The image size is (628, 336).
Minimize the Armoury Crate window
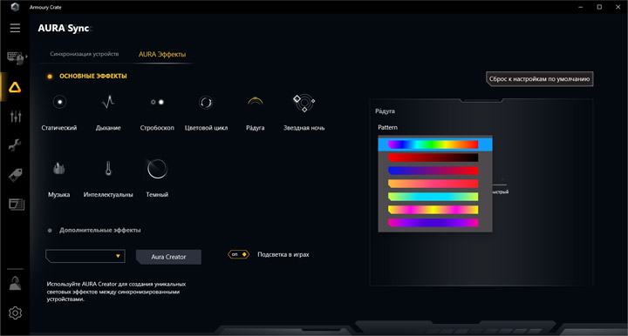[x=581, y=7]
